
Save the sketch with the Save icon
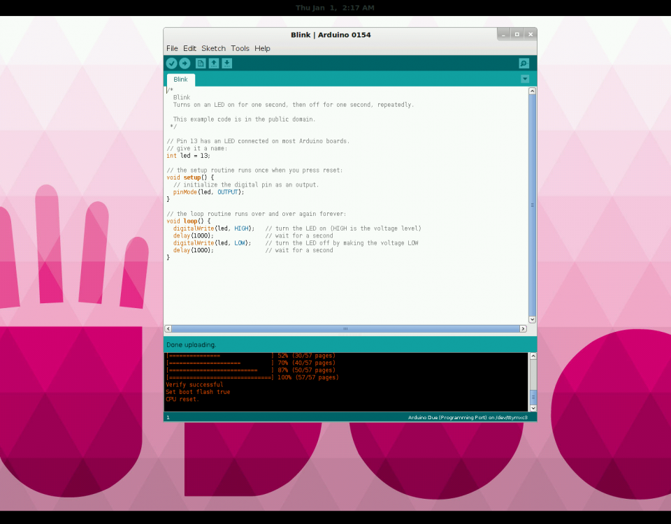point(226,64)
